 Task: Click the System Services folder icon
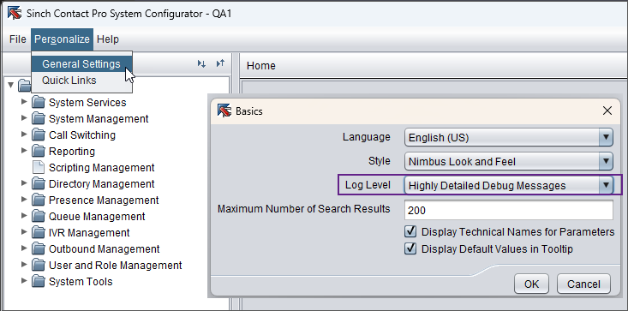[38, 103]
